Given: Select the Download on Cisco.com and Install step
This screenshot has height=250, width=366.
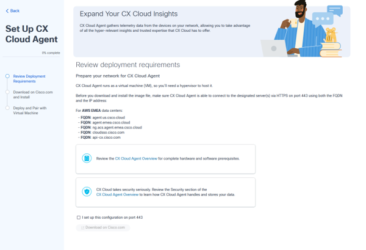Looking at the screenshot, I should tap(33, 95).
